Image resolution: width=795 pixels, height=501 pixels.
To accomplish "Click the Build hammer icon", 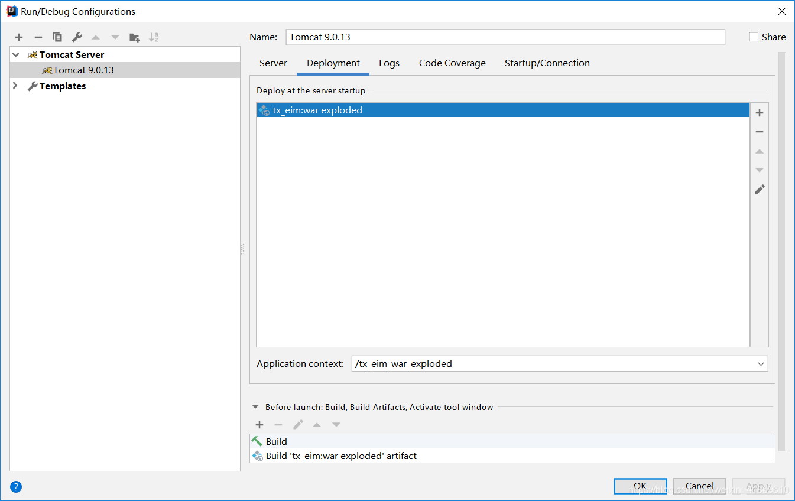I will pos(257,441).
